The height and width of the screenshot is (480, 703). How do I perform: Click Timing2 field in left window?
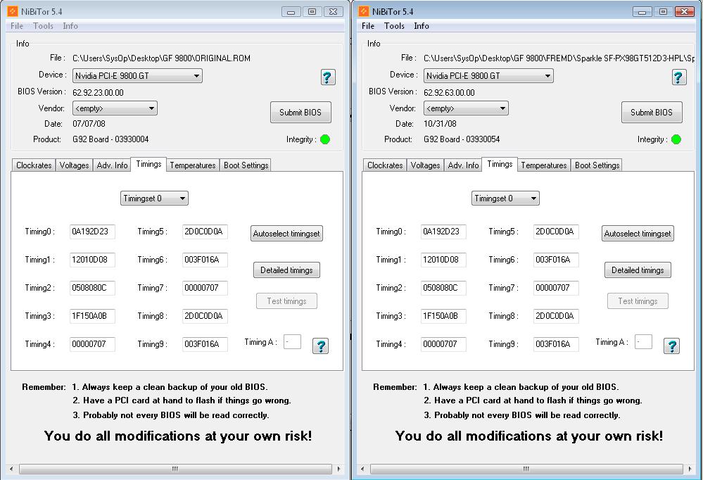point(92,288)
